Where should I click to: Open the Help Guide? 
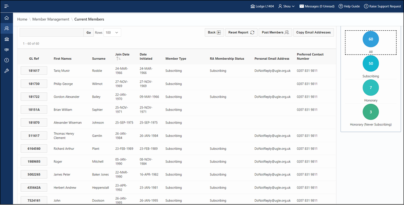[x=349, y=6]
